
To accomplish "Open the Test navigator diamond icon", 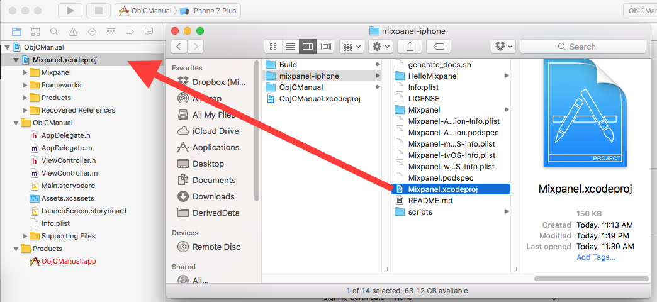I will 92,31.
